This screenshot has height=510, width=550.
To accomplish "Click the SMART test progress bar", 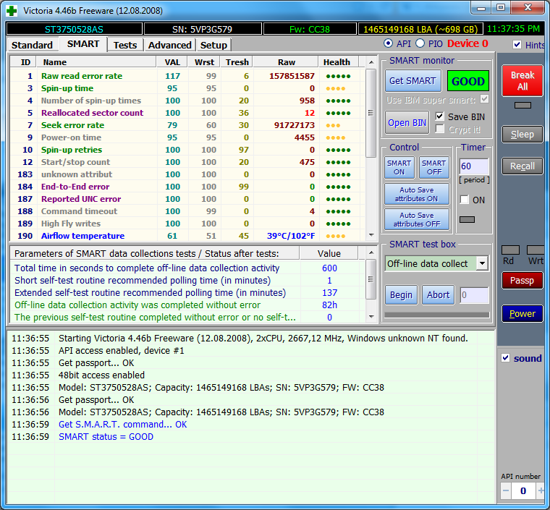I will [436, 315].
